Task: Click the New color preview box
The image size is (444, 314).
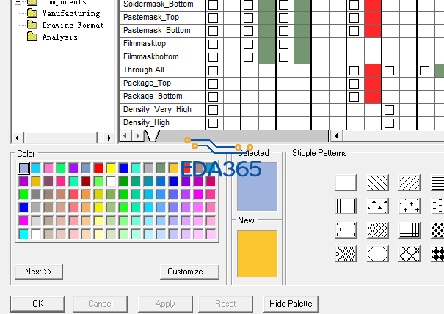Action: coord(257,253)
